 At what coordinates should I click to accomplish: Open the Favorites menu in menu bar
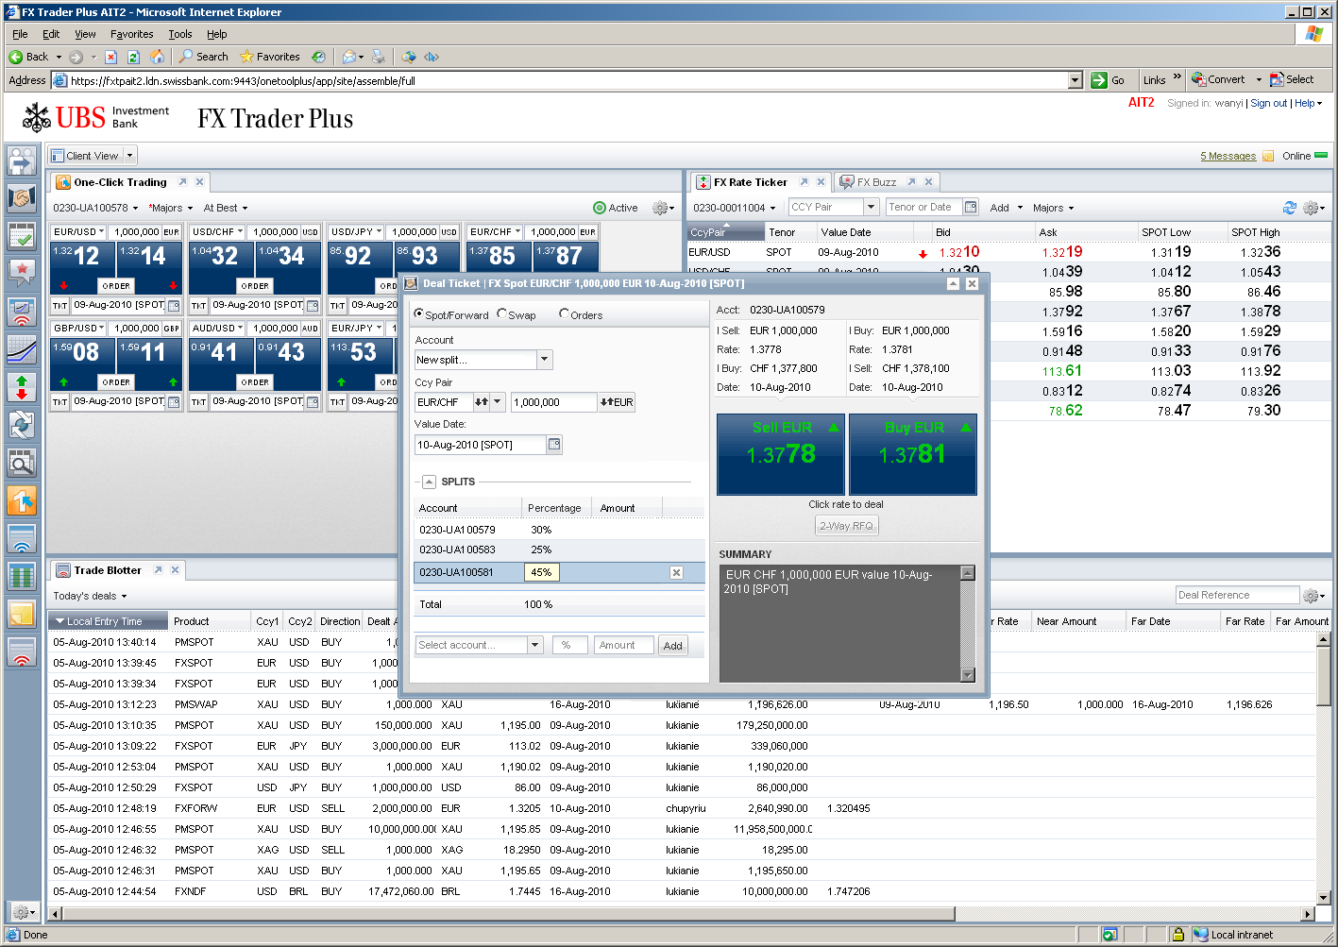131,34
